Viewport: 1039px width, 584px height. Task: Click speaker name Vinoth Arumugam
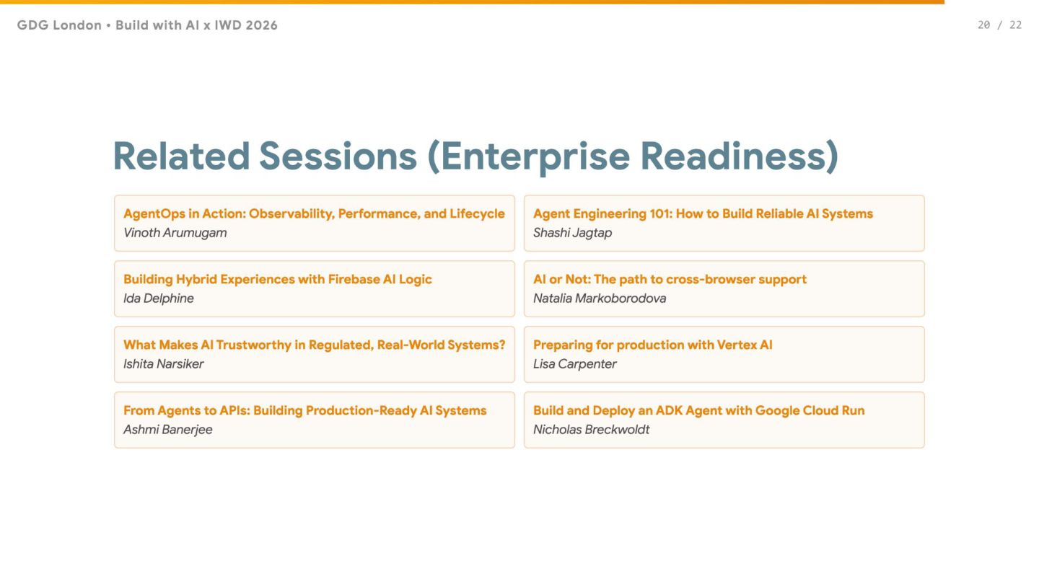click(175, 233)
